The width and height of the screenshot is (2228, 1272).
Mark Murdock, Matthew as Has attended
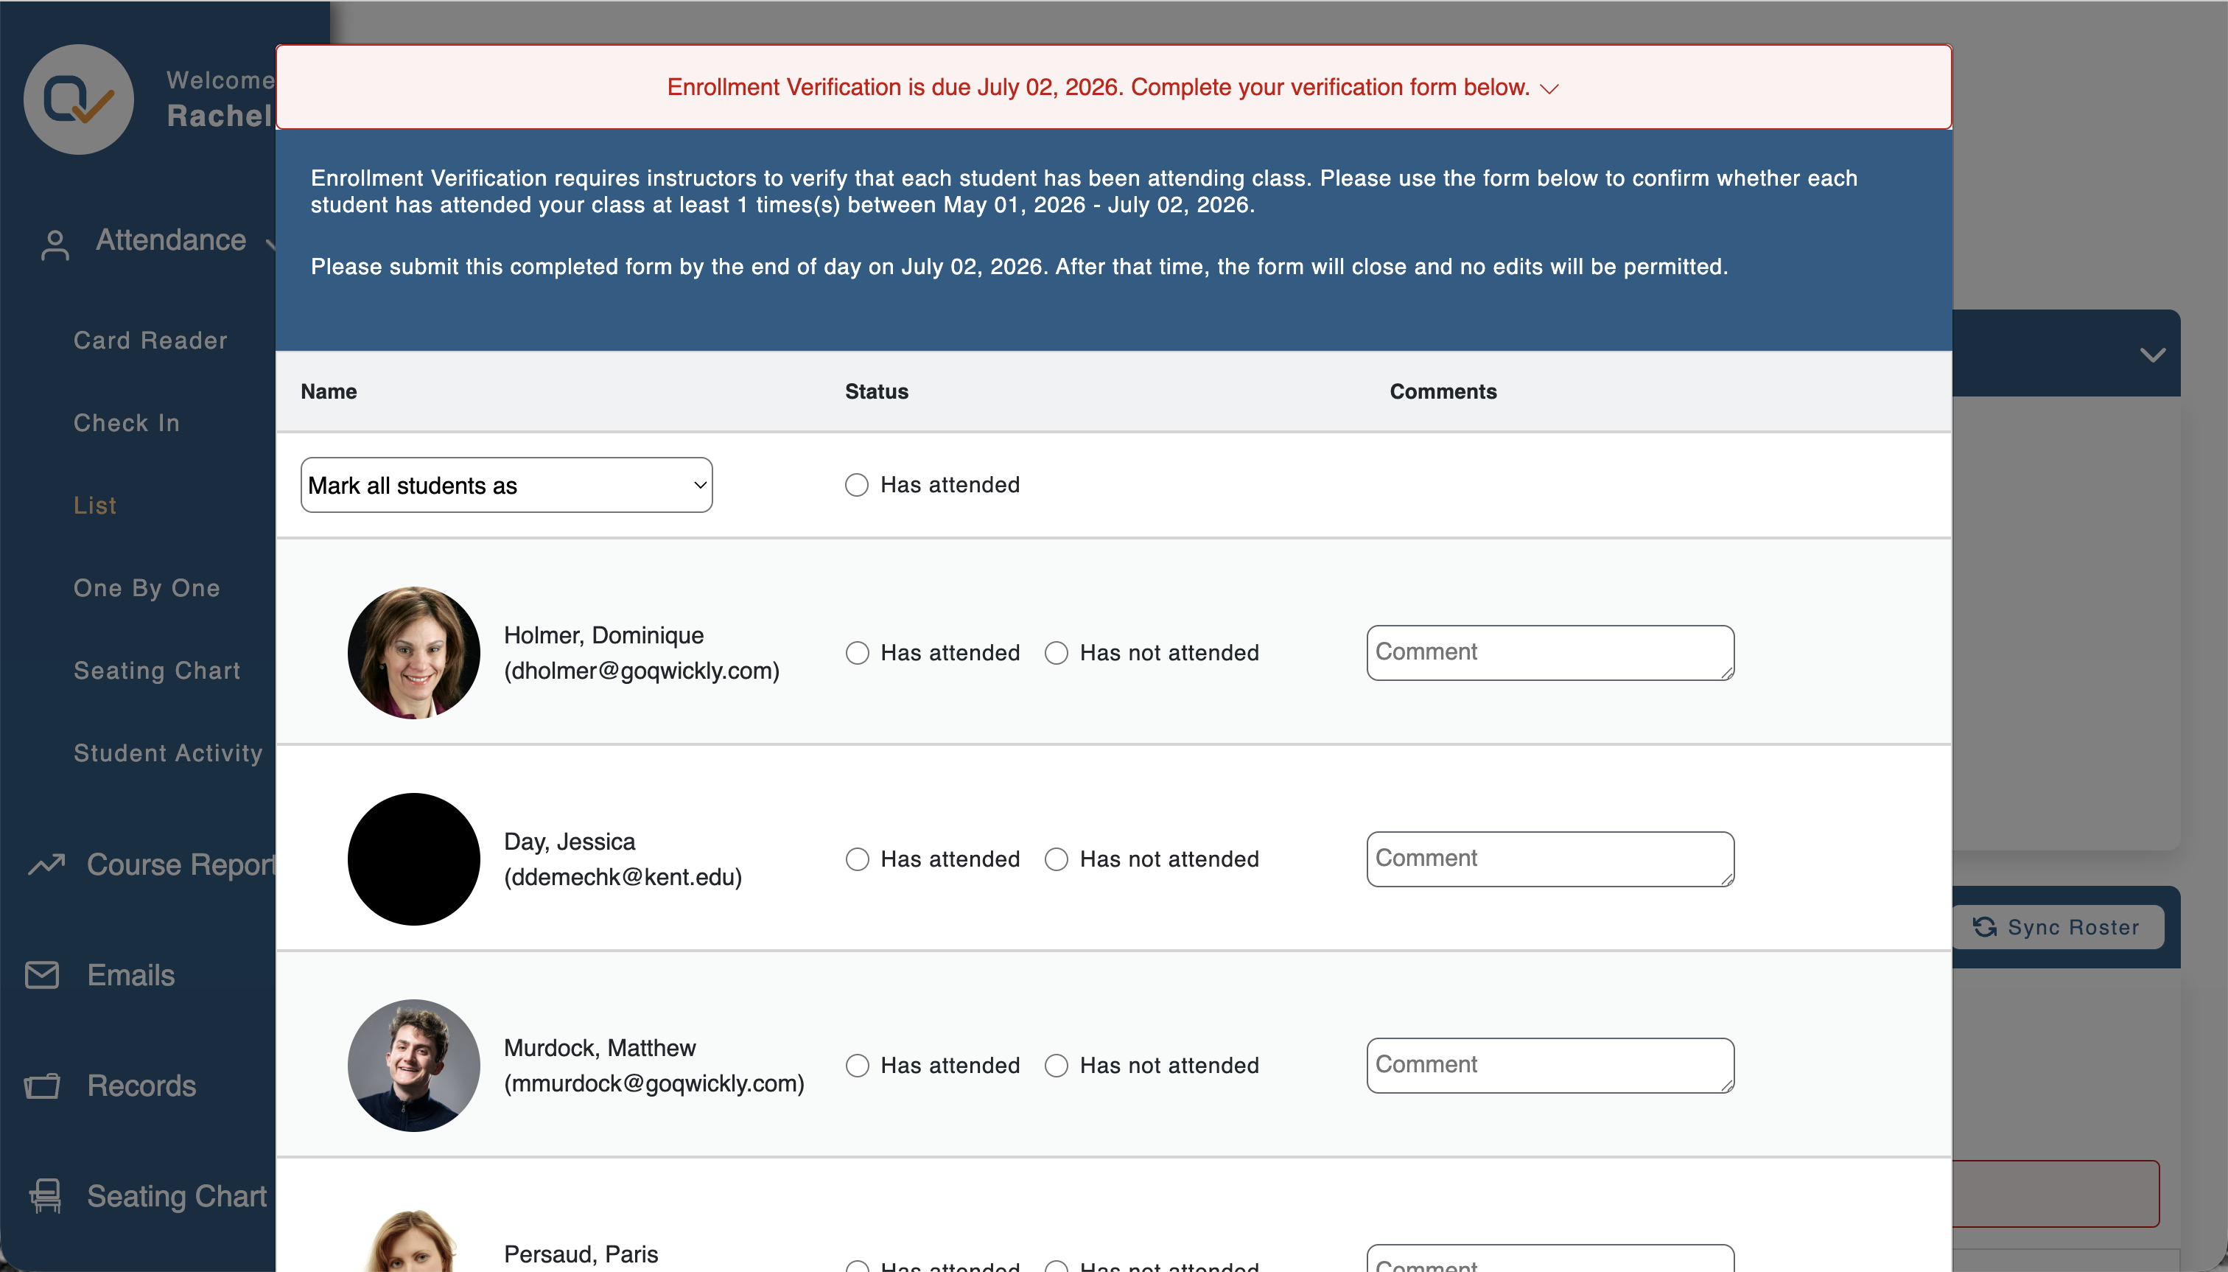tap(858, 1065)
